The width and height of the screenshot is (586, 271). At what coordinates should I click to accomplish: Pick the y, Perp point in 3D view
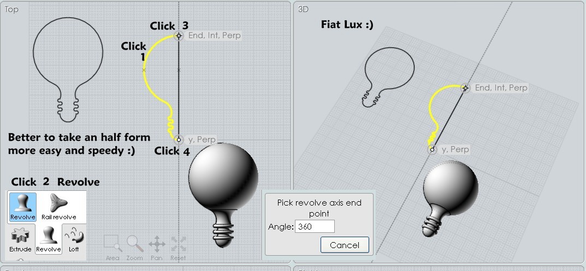(x=432, y=150)
